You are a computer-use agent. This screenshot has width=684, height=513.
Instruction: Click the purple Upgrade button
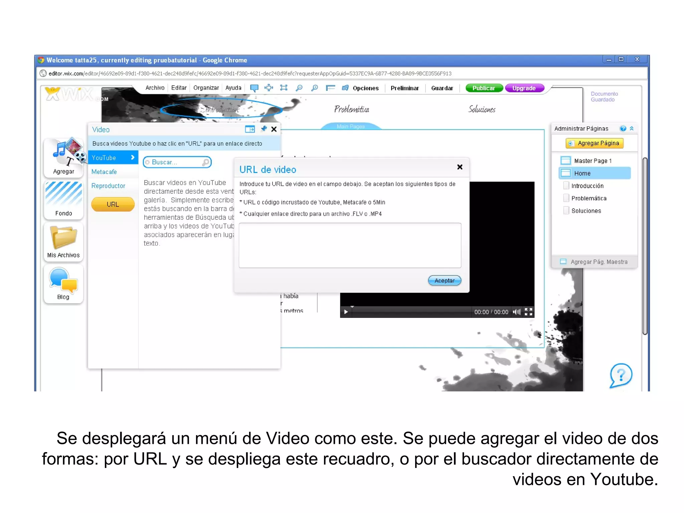[x=524, y=88]
